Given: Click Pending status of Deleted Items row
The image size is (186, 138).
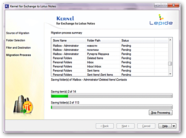Looking at the screenshot, I should [126, 58].
